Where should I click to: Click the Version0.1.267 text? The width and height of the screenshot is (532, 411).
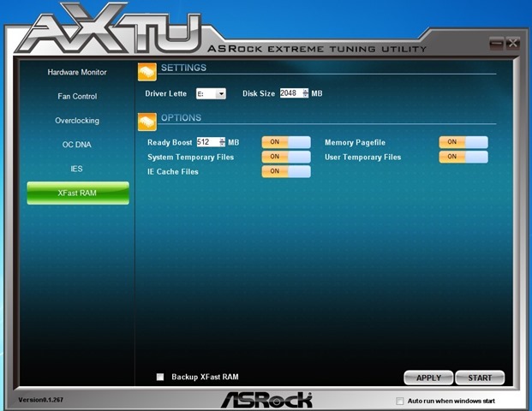tap(41, 400)
